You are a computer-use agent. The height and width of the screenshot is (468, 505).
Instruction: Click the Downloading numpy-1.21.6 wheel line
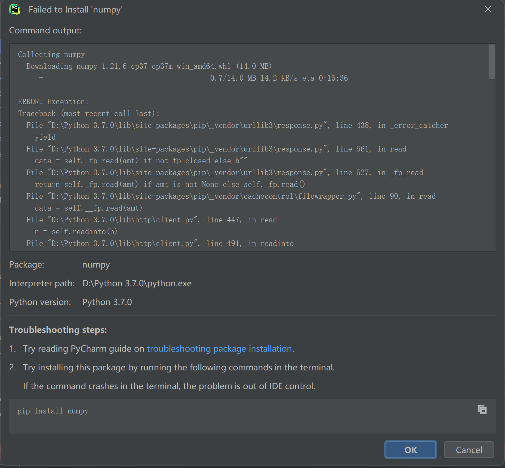coord(149,66)
